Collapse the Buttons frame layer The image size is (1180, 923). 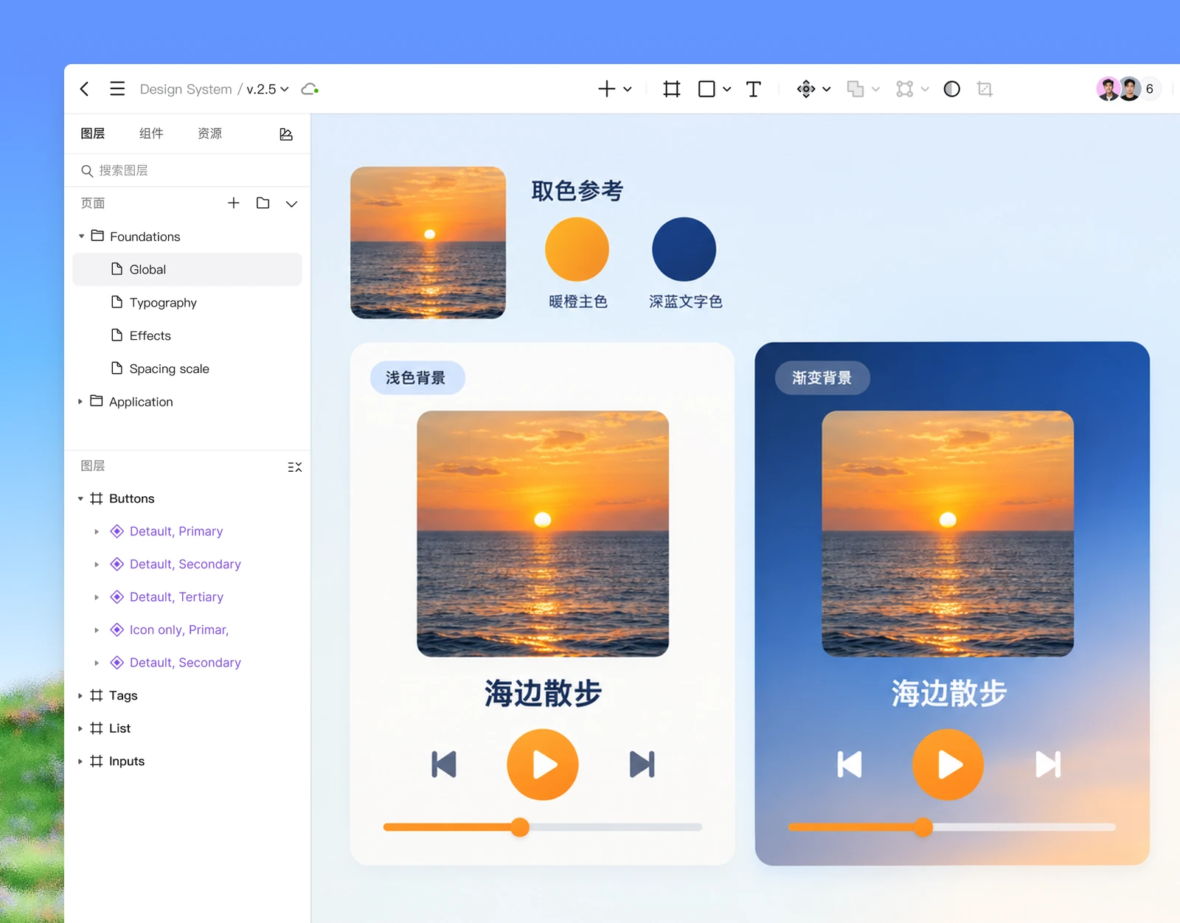(x=80, y=499)
